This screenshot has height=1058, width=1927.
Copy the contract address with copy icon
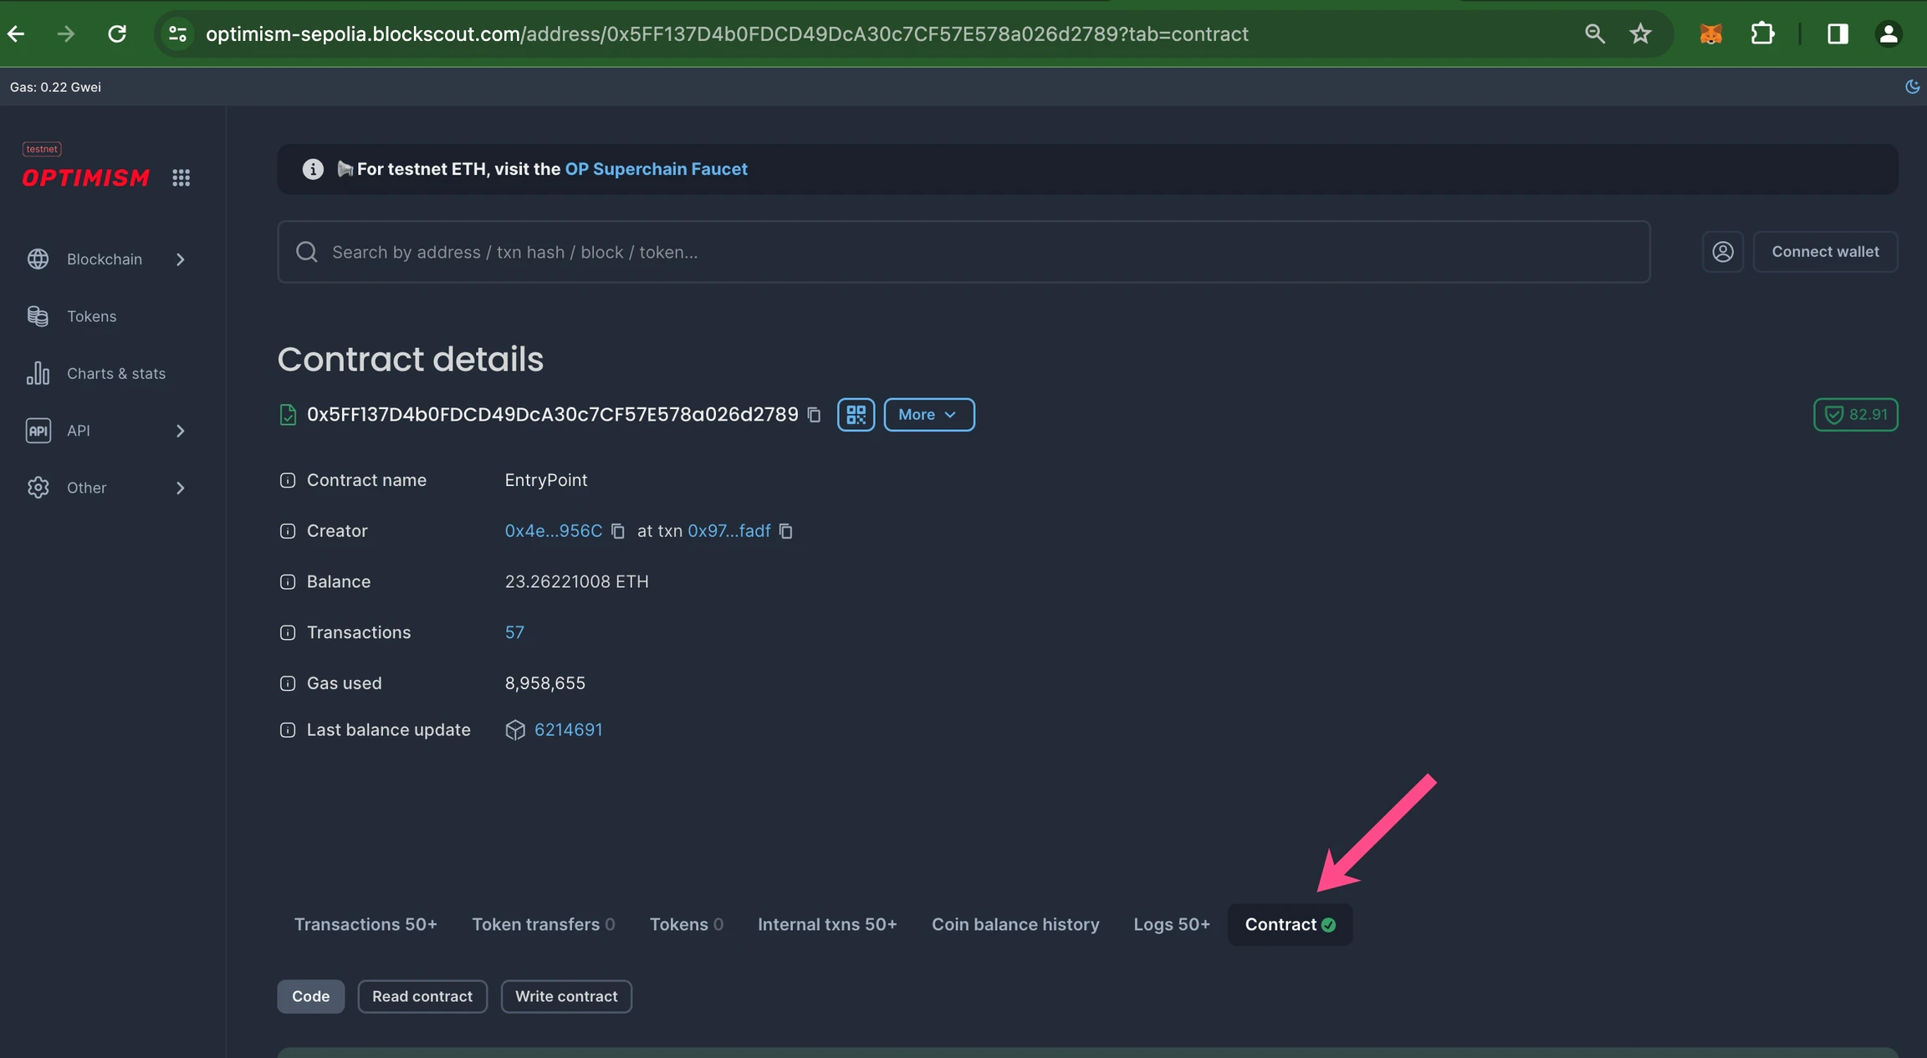814,415
